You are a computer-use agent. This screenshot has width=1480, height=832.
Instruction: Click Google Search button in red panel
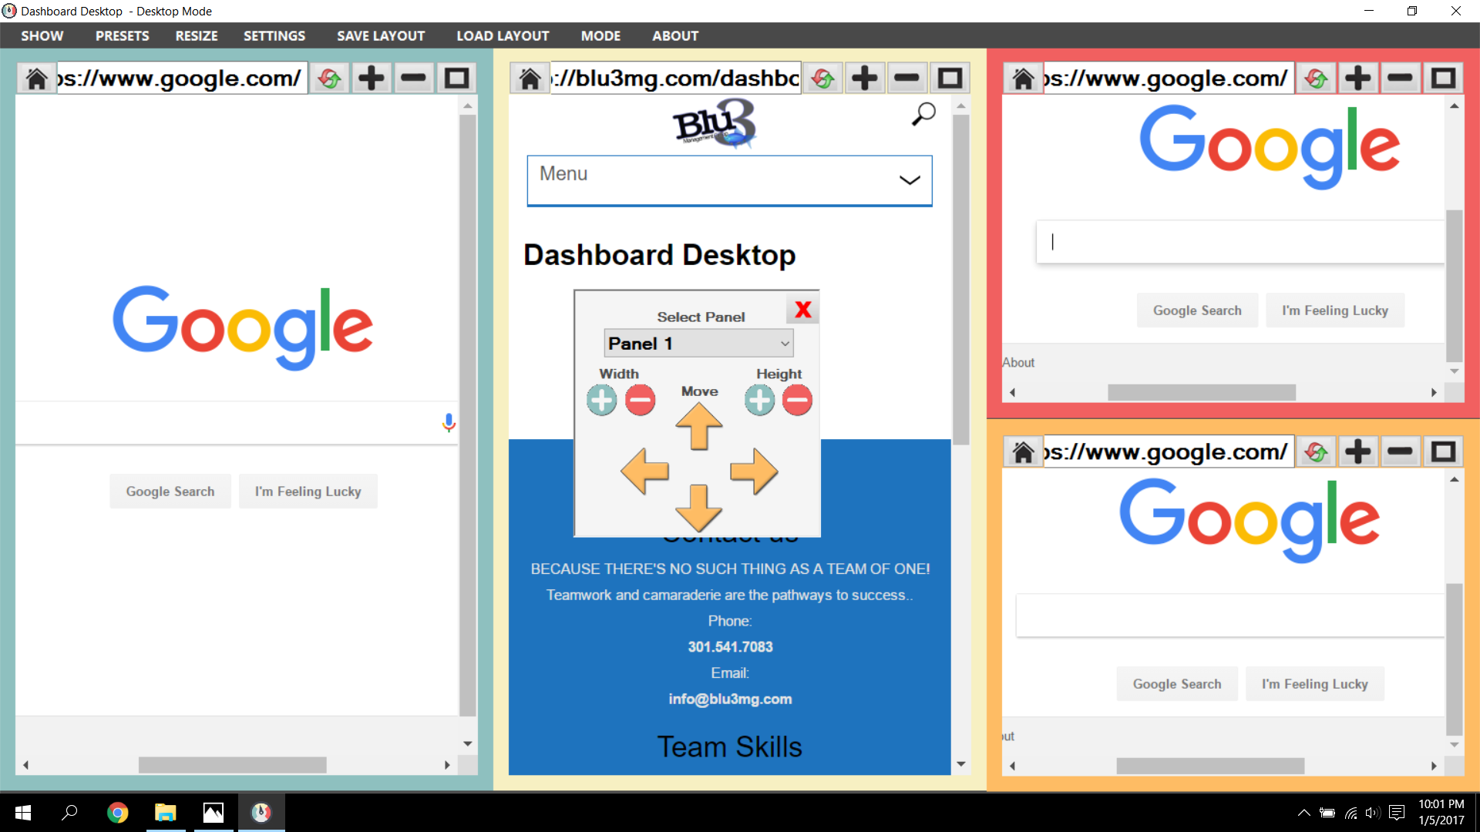[1197, 310]
